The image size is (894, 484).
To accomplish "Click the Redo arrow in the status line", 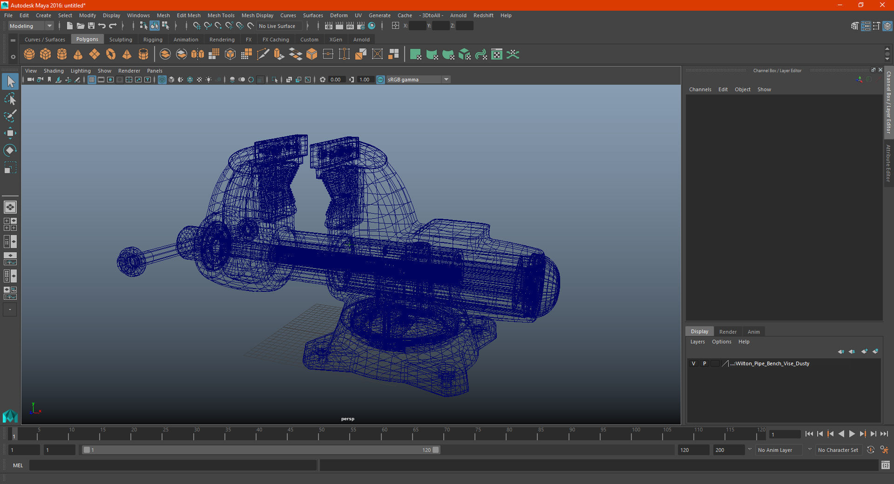I will tap(113, 26).
